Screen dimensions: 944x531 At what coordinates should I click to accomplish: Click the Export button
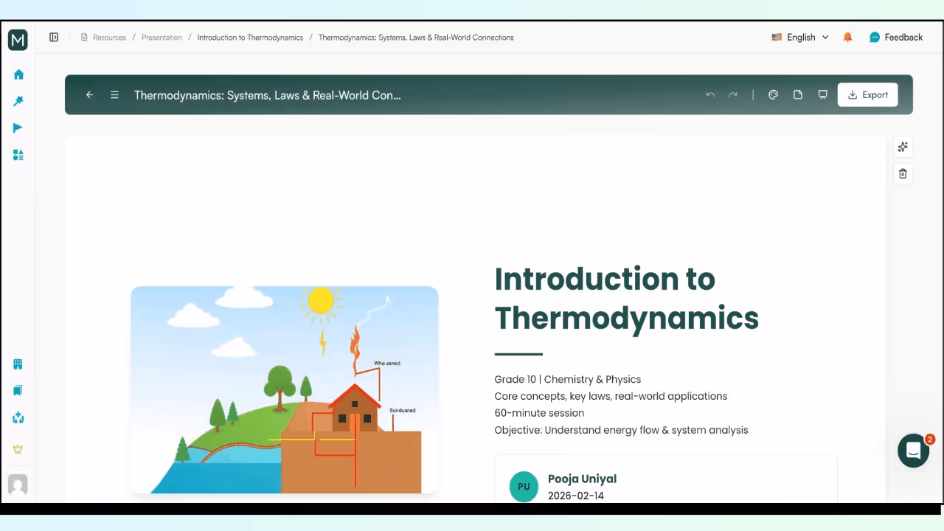click(867, 94)
